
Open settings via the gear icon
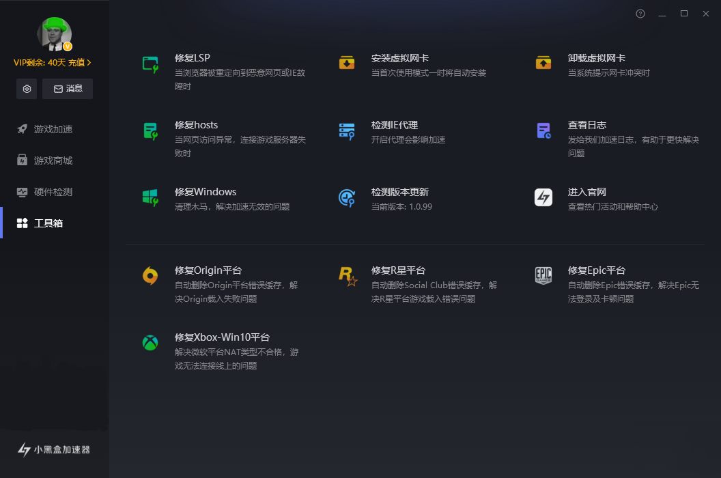click(27, 89)
